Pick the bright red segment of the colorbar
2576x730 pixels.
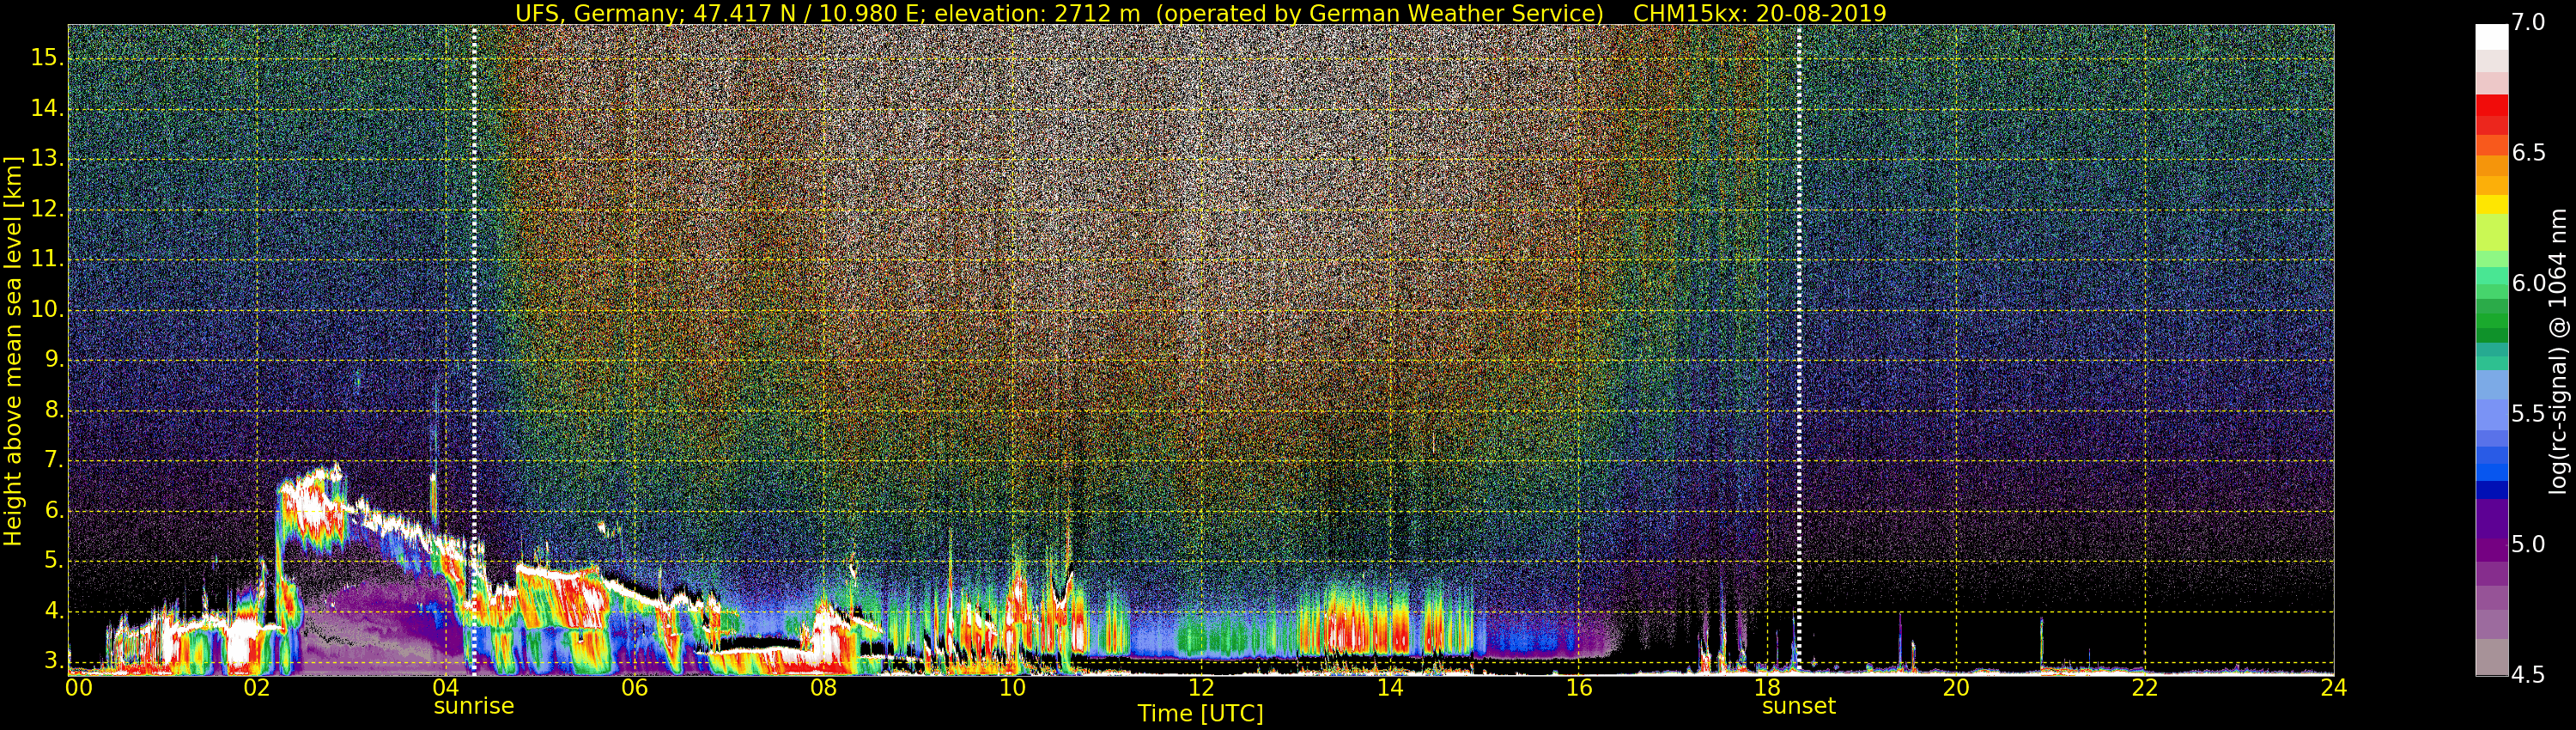pos(2491,106)
